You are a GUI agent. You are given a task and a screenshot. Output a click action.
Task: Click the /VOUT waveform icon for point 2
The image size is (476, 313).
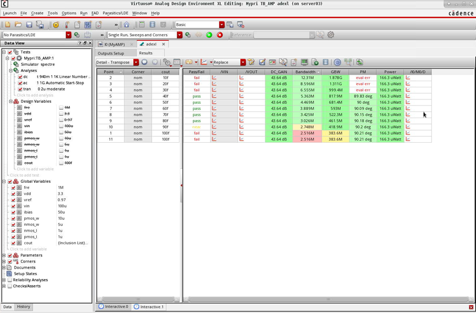[x=242, y=78]
